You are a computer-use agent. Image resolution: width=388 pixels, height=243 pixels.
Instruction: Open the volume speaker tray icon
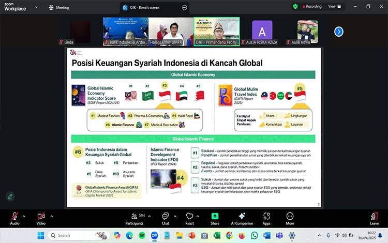coord(344,236)
